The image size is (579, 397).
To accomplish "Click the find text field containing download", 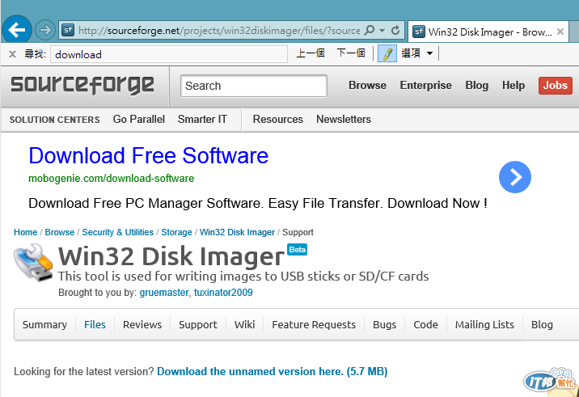I will pos(169,54).
